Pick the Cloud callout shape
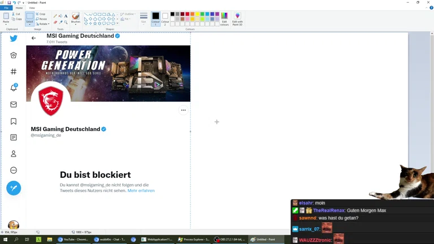Image resolution: width=434 pixels, height=244 pixels. point(113,24)
